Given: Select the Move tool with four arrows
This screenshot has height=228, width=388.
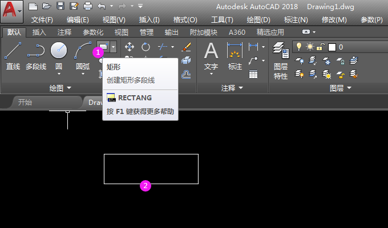Looking at the screenshot, I should click(130, 47).
